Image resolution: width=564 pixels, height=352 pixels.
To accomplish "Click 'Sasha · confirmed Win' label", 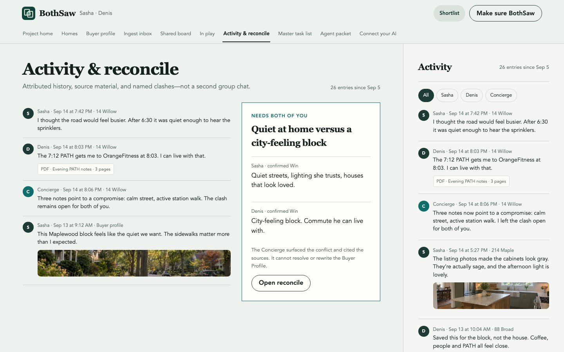I will [275, 166].
